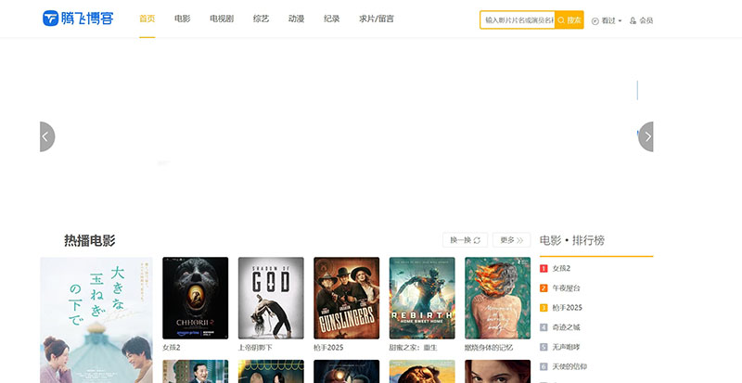
Task: Open the 纪录 navigation tab
Action: point(332,19)
